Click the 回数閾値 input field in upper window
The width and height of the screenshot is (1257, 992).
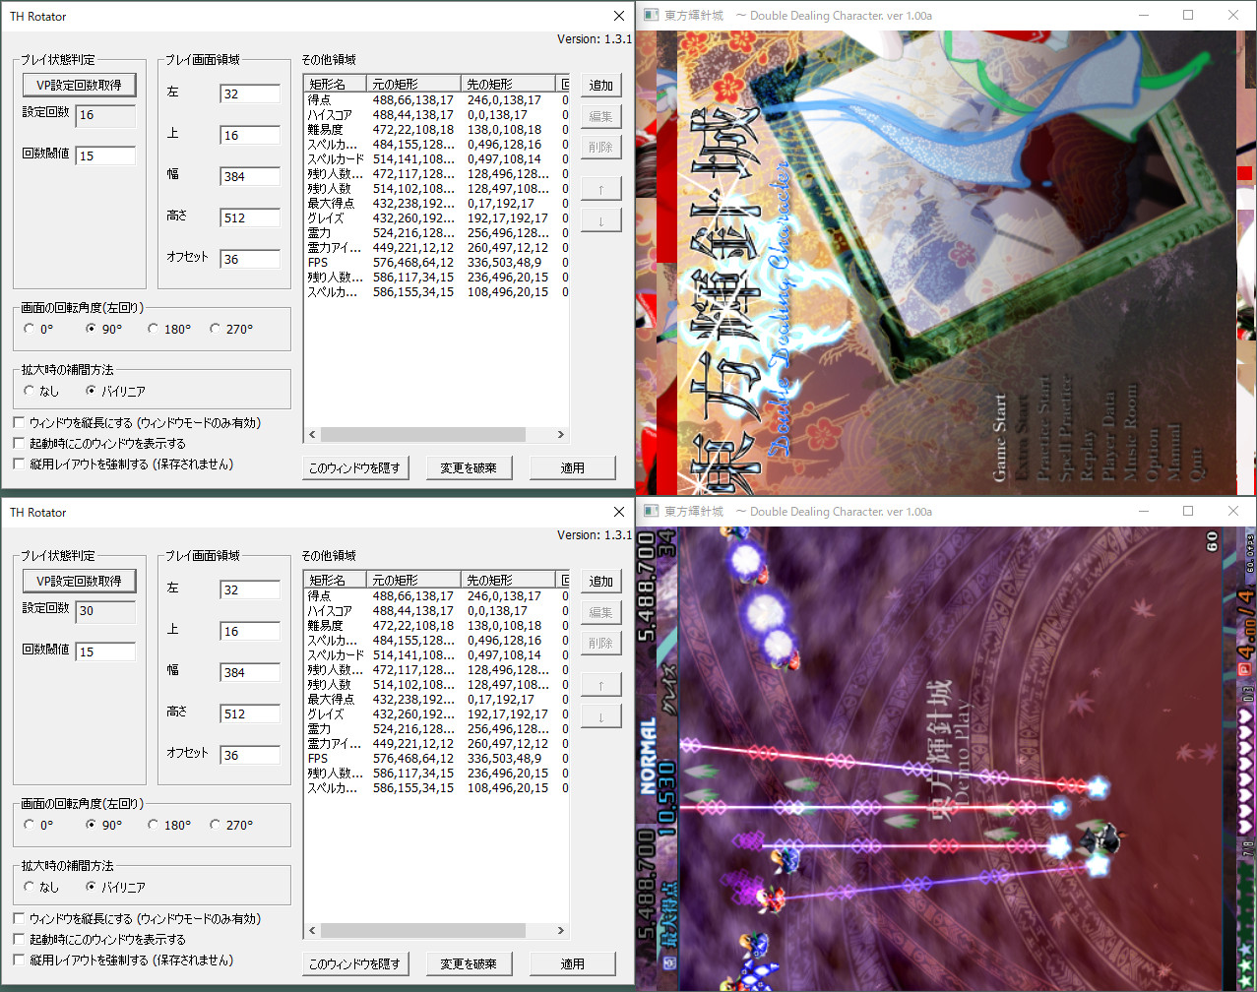click(x=105, y=155)
